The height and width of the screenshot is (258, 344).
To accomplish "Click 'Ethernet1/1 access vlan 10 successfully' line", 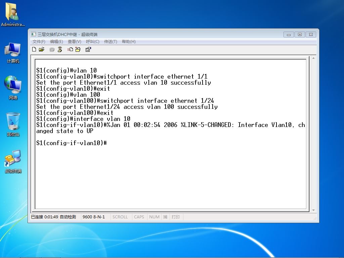I will [124, 83].
